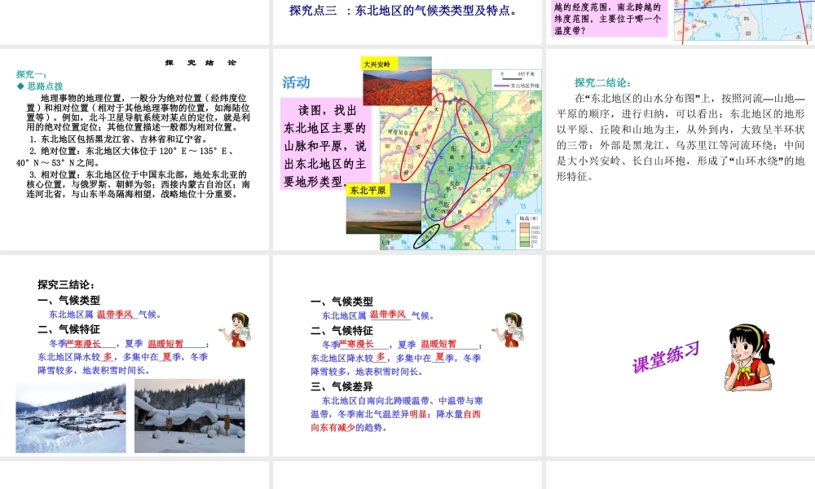Click the 活动 heading text

(x=297, y=82)
